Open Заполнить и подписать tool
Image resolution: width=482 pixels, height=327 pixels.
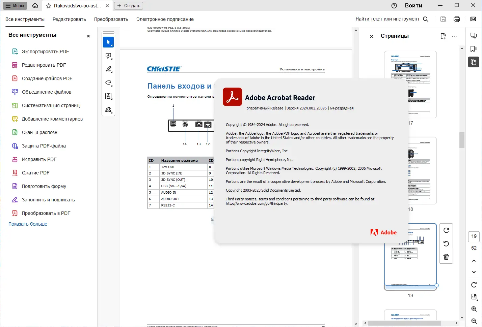point(48,200)
